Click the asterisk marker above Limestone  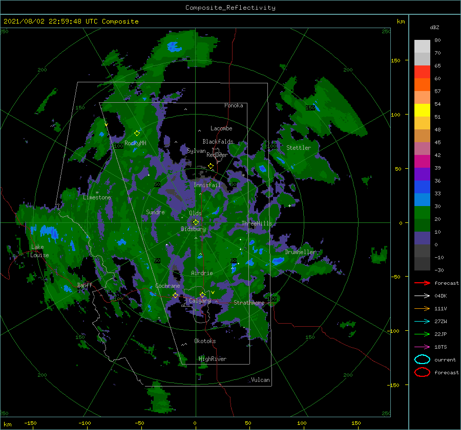tap(97, 193)
